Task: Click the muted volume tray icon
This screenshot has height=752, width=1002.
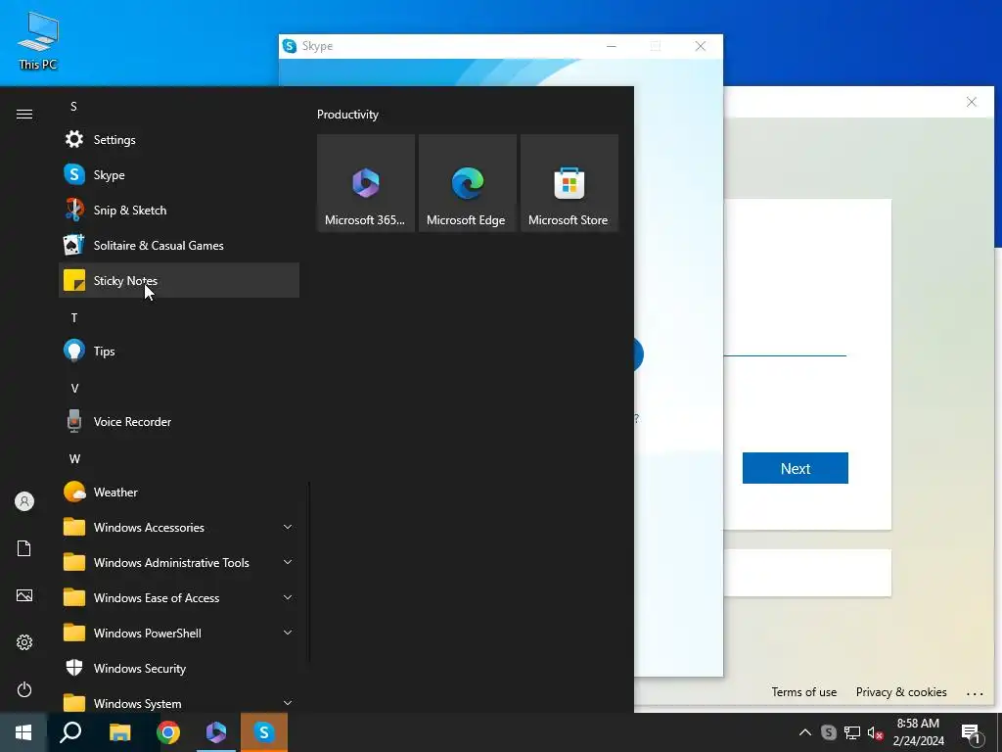Action: tap(875, 732)
